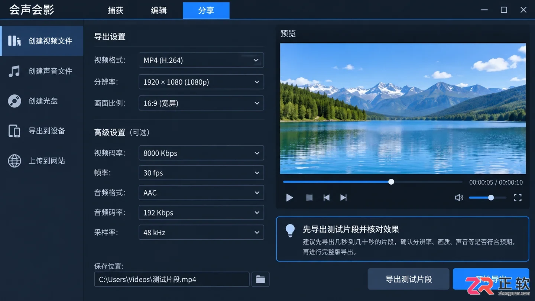Browse for save folder with folder icon
The width and height of the screenshot is (535, 301).
260,279
